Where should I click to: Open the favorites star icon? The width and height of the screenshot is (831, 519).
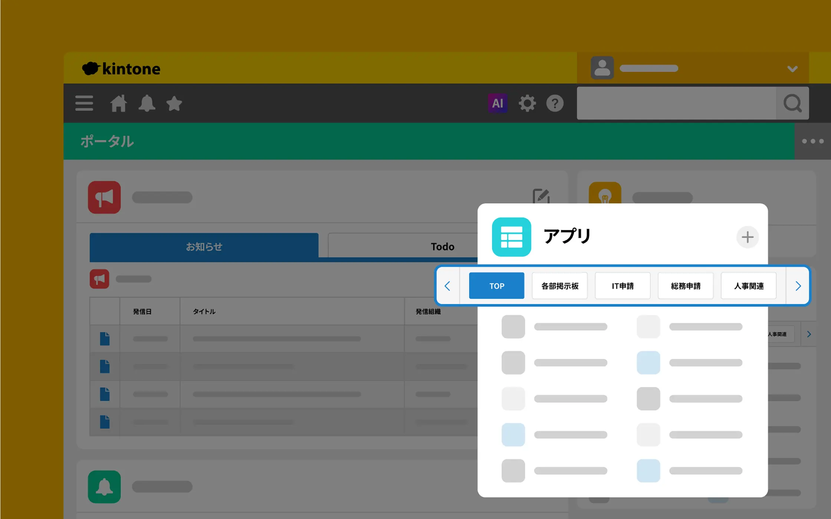click(174, 103)
